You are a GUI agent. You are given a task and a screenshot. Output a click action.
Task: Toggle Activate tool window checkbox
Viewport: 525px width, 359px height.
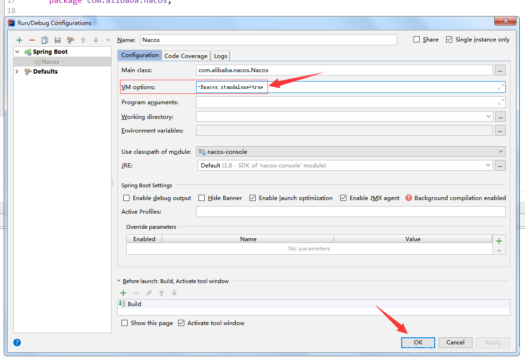pyautogui.click(x=181, y=323)
